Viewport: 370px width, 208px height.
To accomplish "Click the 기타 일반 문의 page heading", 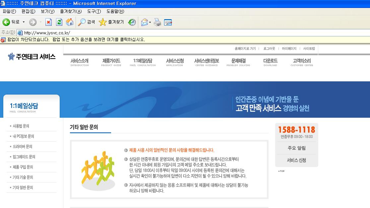I will tap(84, 127).
